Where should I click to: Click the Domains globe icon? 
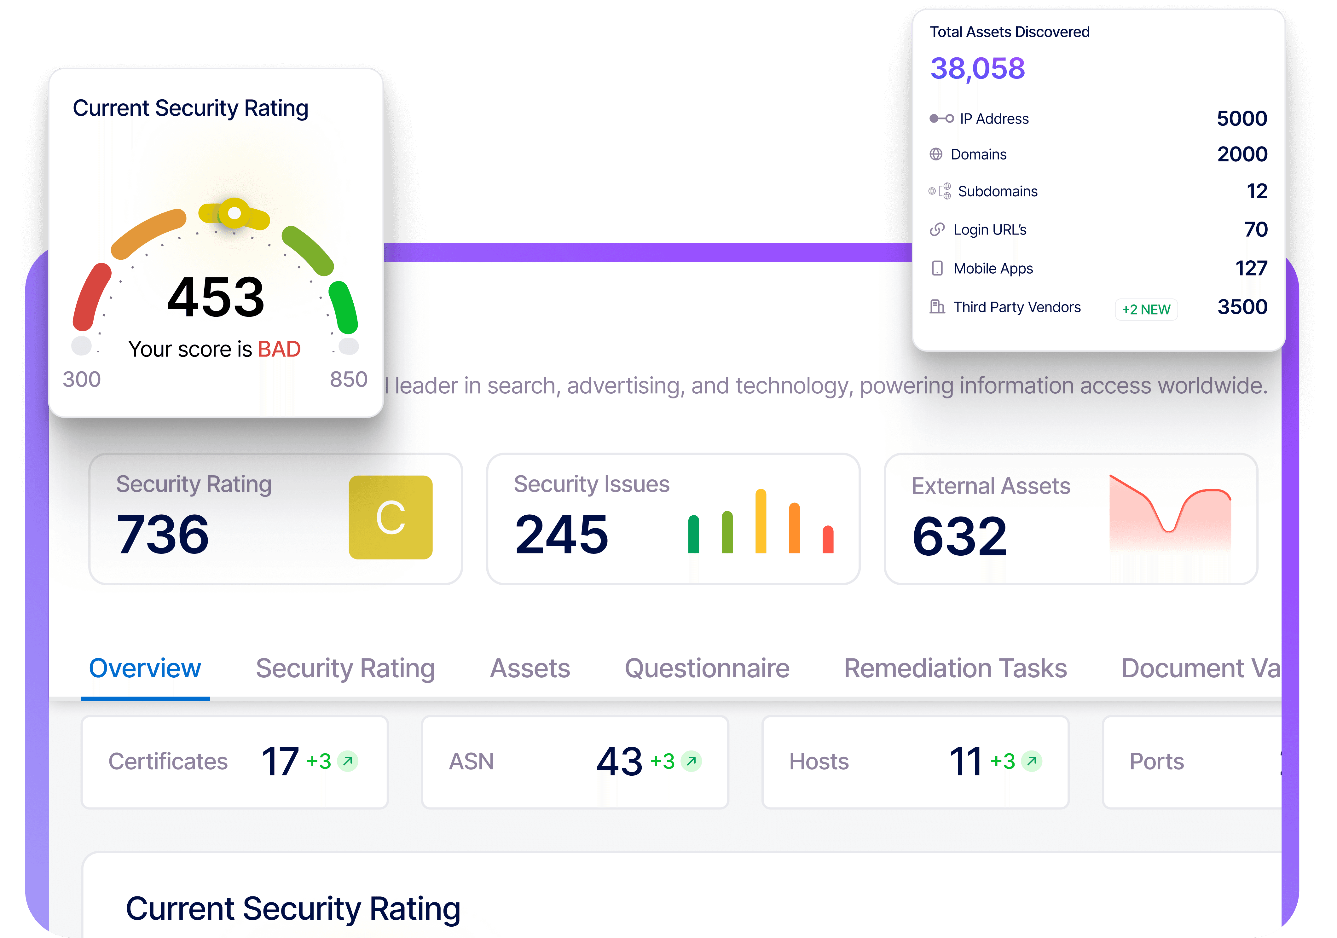click(936, 154)
